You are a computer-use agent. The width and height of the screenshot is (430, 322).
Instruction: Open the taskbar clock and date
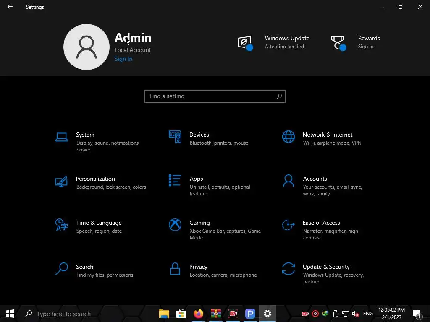coord(392,314)
